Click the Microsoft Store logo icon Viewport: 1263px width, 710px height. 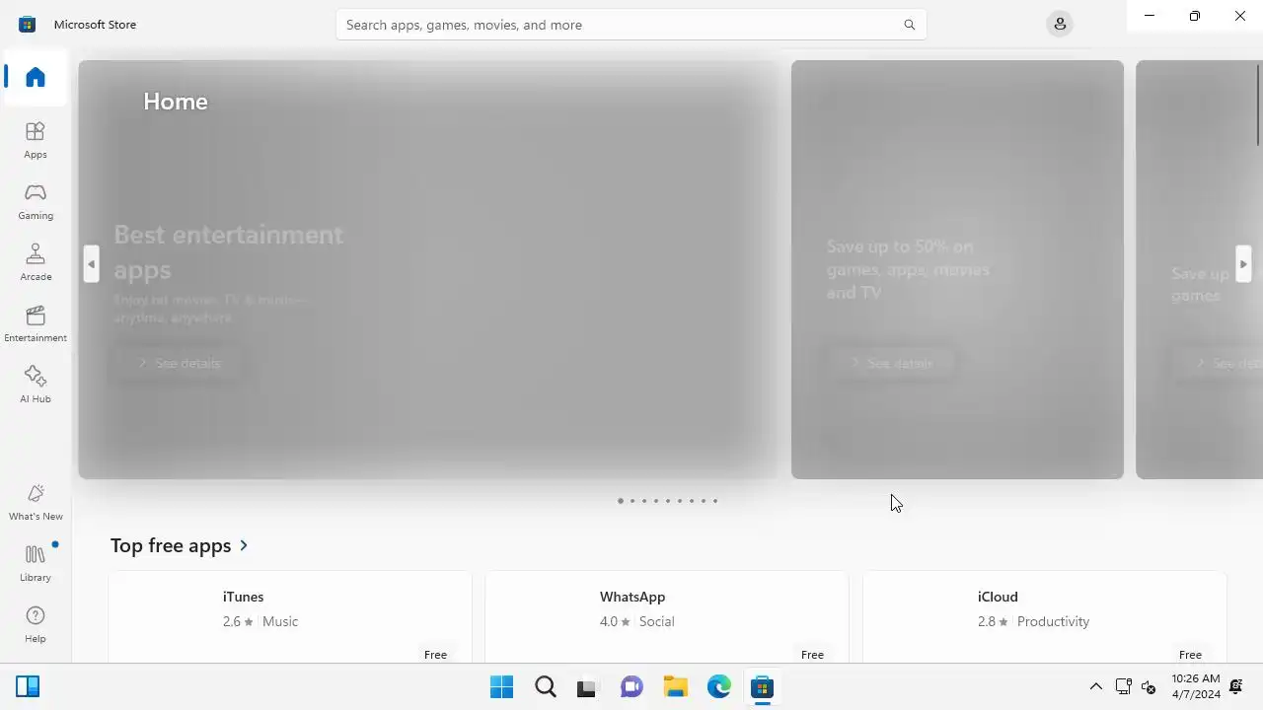(28, 24)
